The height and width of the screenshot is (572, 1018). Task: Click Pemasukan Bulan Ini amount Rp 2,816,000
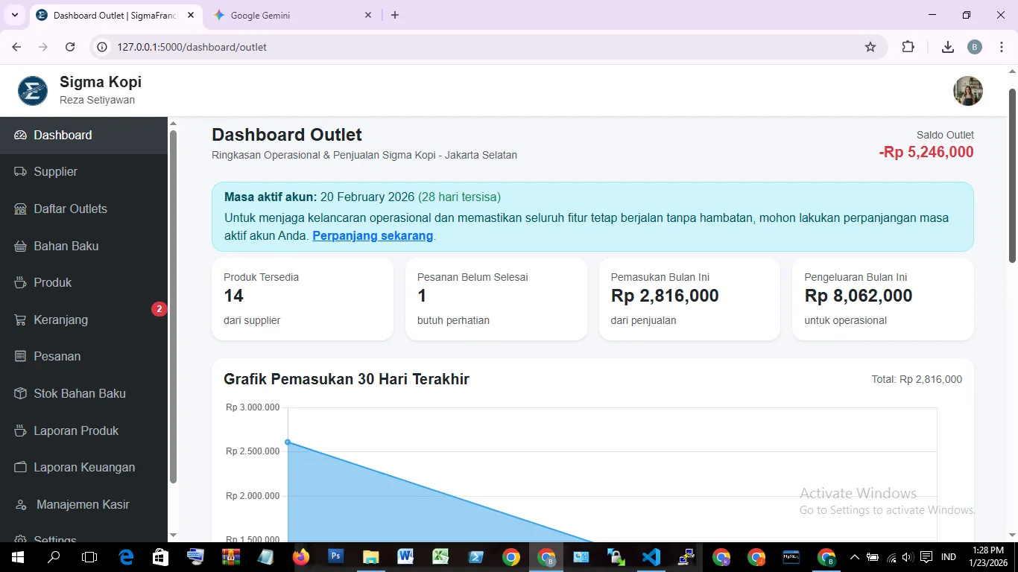pyautogui.click(x=665, y=296)
